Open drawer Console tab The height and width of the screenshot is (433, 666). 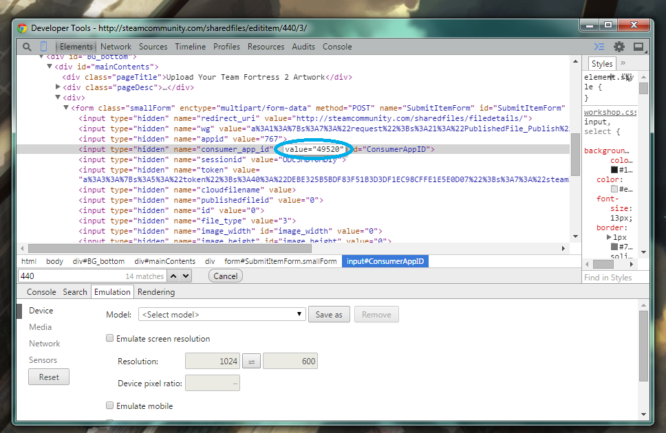point(41,292)
